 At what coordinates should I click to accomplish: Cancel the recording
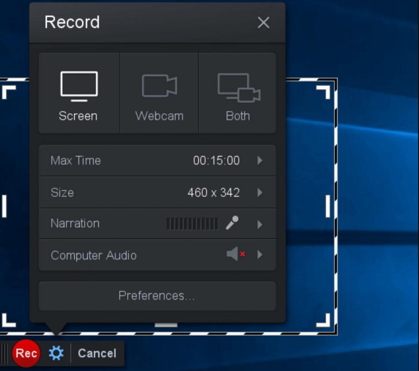click(x=97, y=353)
